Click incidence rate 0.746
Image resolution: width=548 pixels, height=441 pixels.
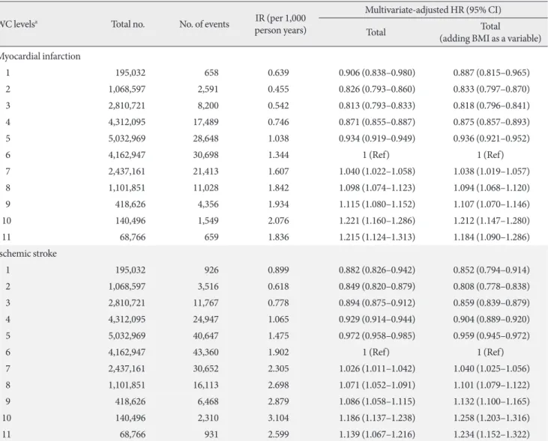click(x=279, y=122)
